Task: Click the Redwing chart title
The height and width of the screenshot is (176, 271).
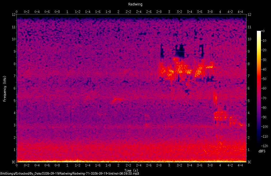Action: coord(135,4)
